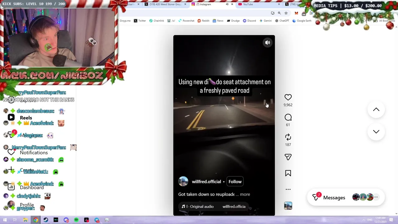The image size is (398, 224).
Task: Switch to the 420 Weed Stoner Groyp tab
Action: coord(165,4)
